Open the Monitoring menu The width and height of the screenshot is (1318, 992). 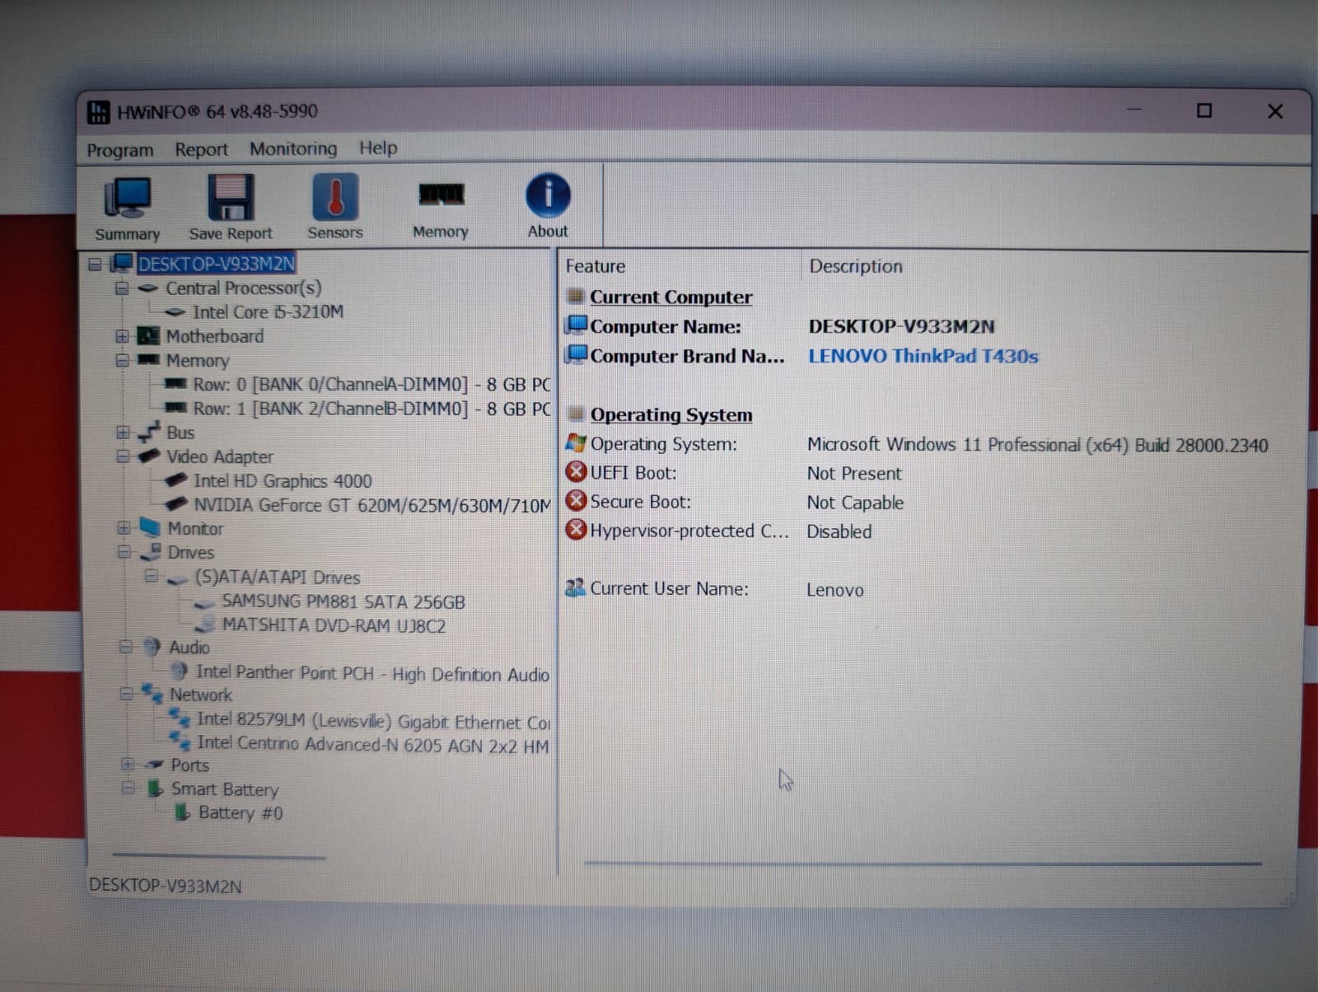pyautogui.click(x=293, y=149)
